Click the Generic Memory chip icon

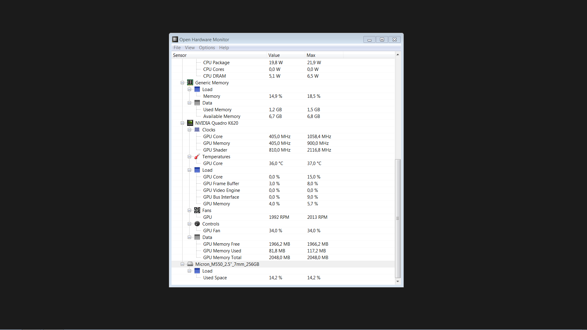[190, 82]
